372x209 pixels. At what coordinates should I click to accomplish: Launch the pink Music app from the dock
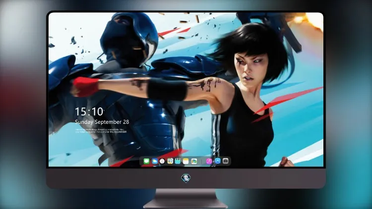click(x=209, y=161)
